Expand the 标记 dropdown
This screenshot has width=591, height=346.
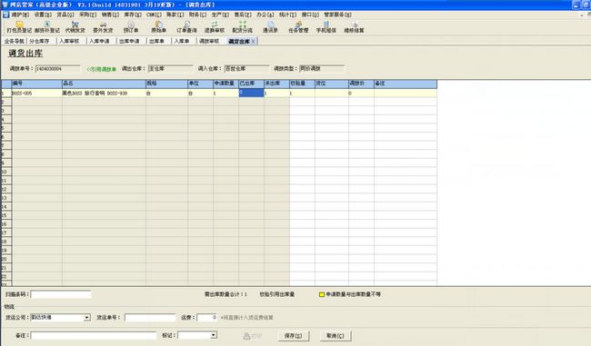click(x=214, y=335)
